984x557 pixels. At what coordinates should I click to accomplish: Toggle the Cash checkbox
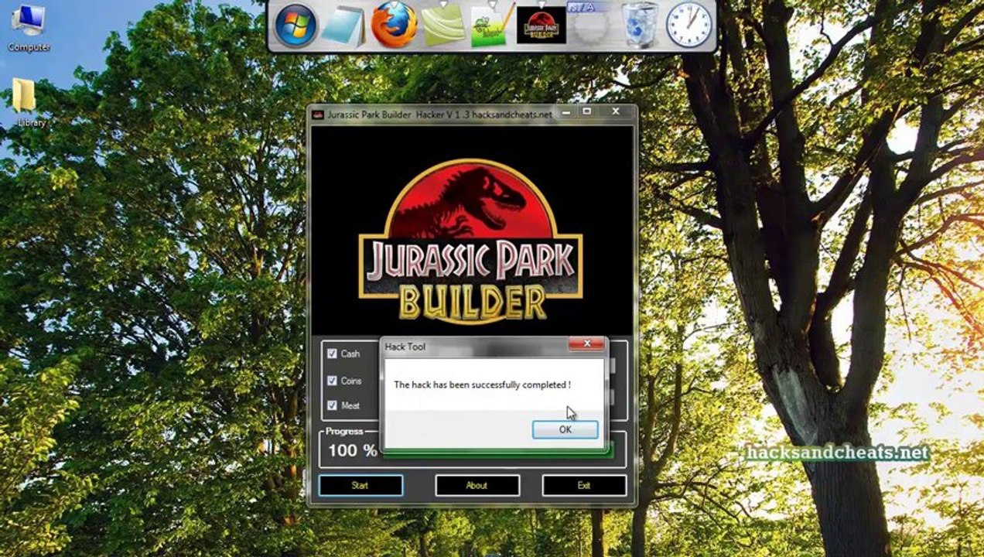point(332,354)
